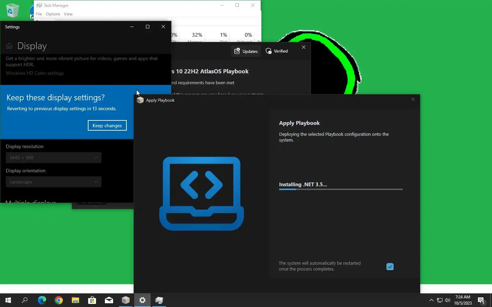Open the Windows Start menu
Image resolution: width=492 pixels, height=307 pixels.
click(8, 300)
